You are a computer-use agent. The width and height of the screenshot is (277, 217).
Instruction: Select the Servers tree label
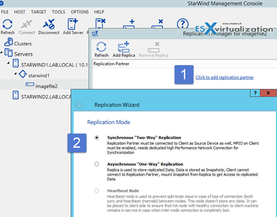tap(23, 54)
